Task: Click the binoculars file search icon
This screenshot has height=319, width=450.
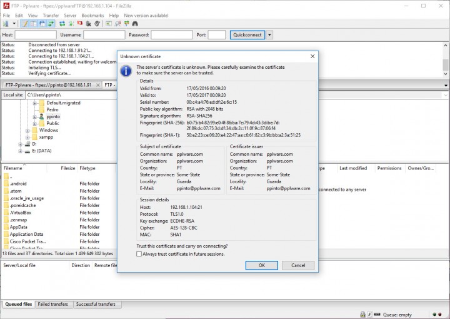Action: pyautogui.click(x=135, y=24)
